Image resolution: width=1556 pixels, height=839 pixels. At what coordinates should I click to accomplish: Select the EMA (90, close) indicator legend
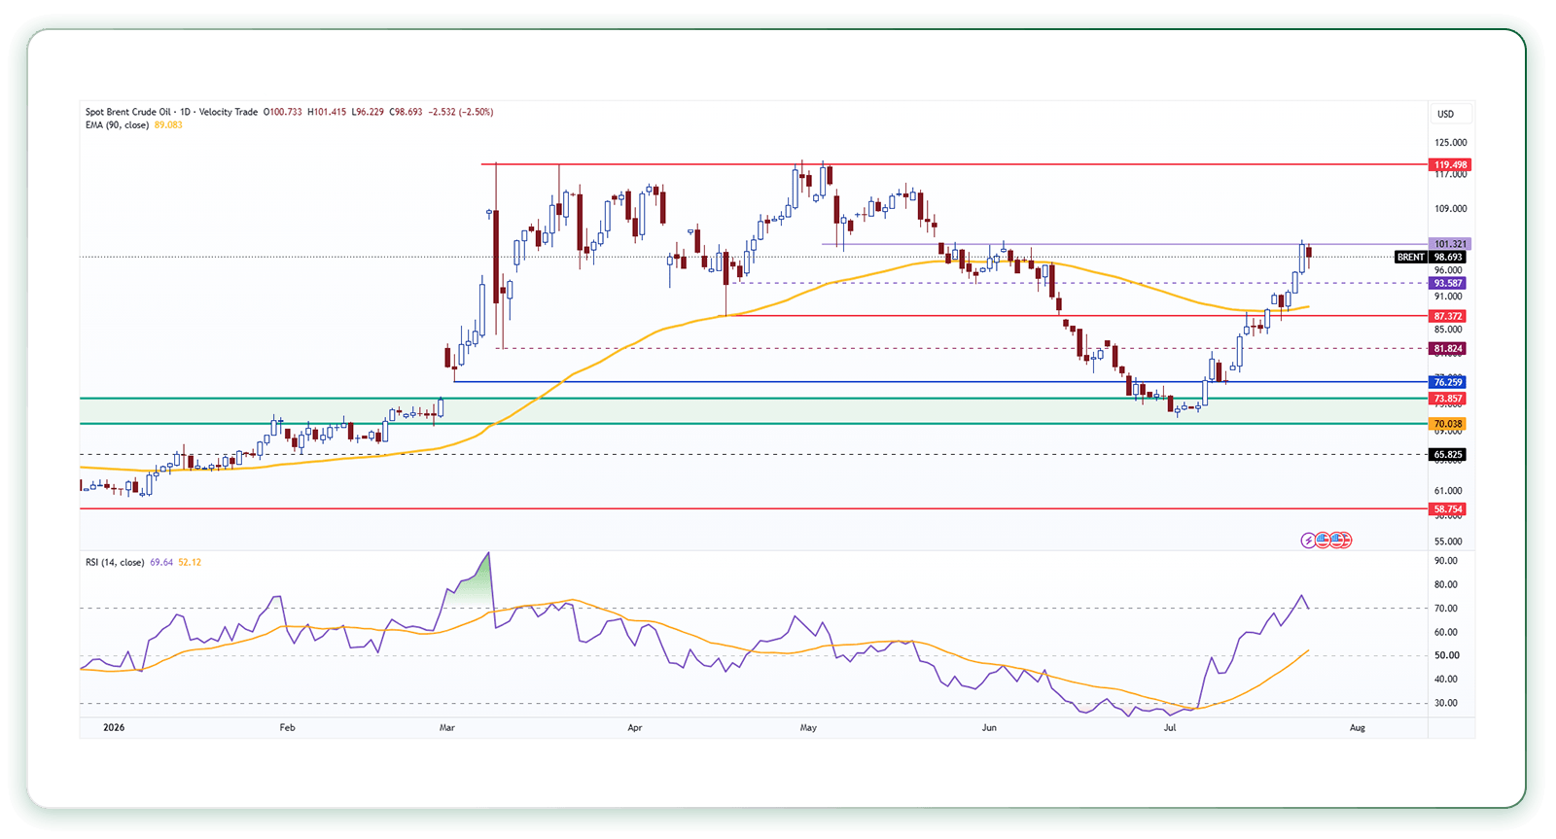pos(117,124)
